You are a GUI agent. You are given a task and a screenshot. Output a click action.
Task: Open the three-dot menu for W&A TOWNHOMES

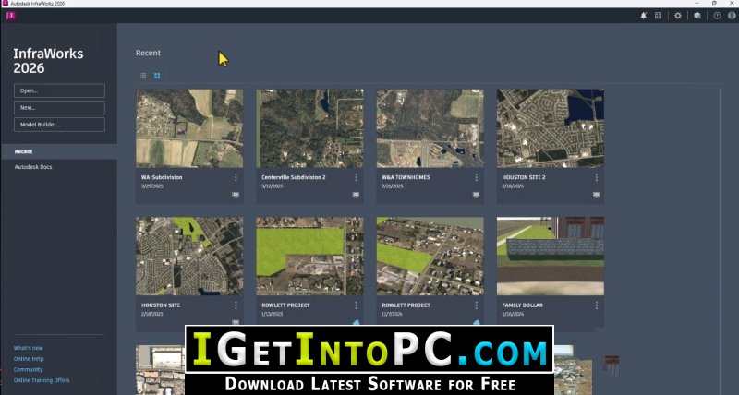coord(476,177)
